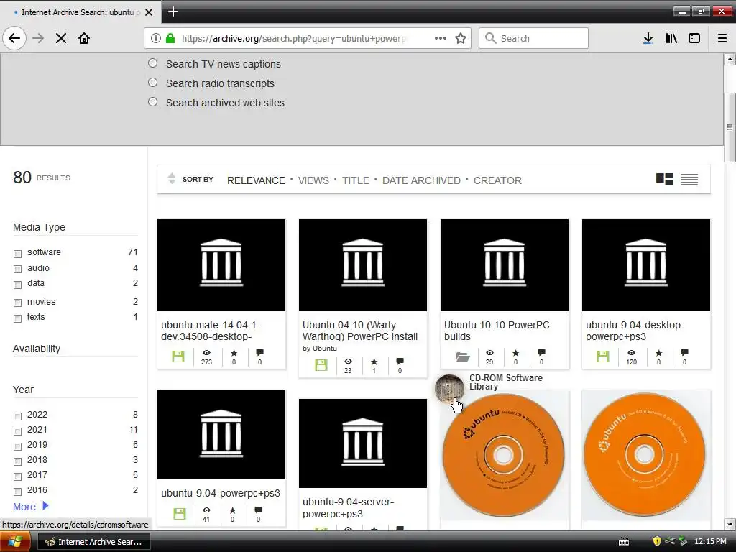This screenshot has height=552, width=736.
Task: Open first orange Ubuntu CD thumbnail
Action: point(504,455)
